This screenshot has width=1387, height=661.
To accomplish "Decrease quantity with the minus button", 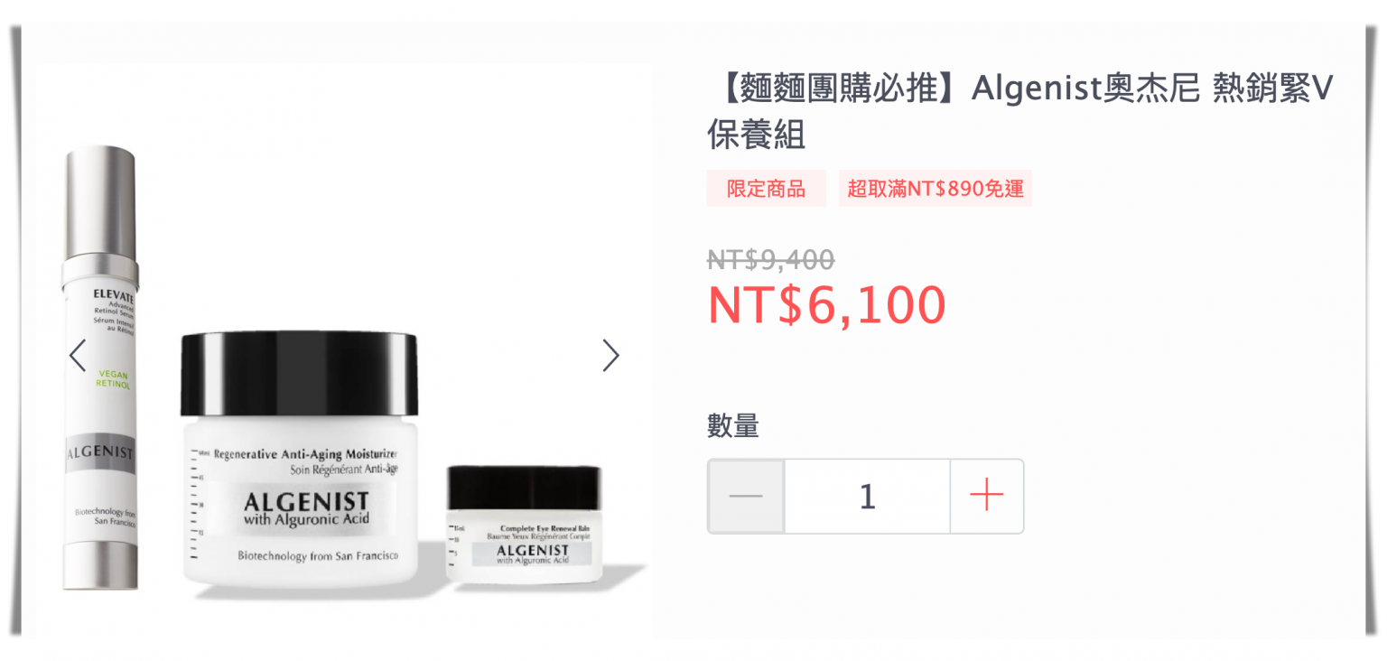I will (746, 496).
